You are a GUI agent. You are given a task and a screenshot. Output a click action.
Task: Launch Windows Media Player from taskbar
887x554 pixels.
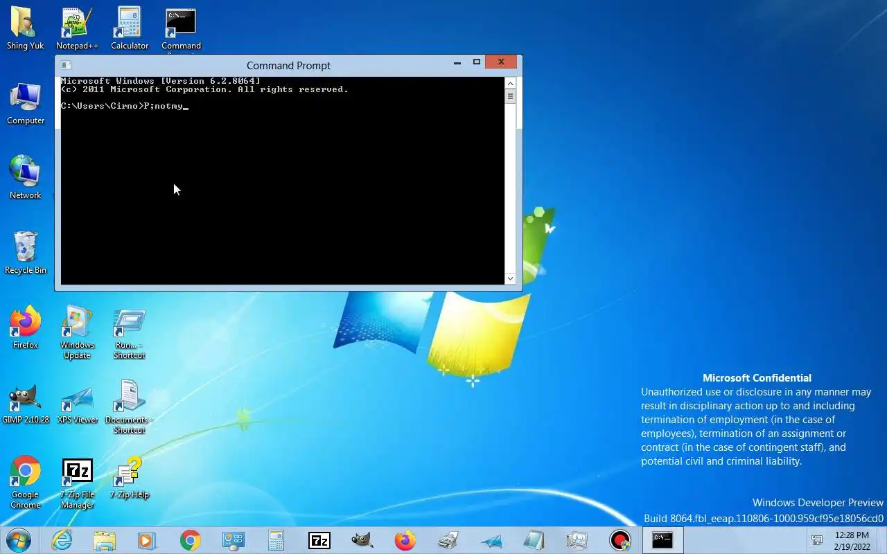pyautogui.click(x=147, y=540)
